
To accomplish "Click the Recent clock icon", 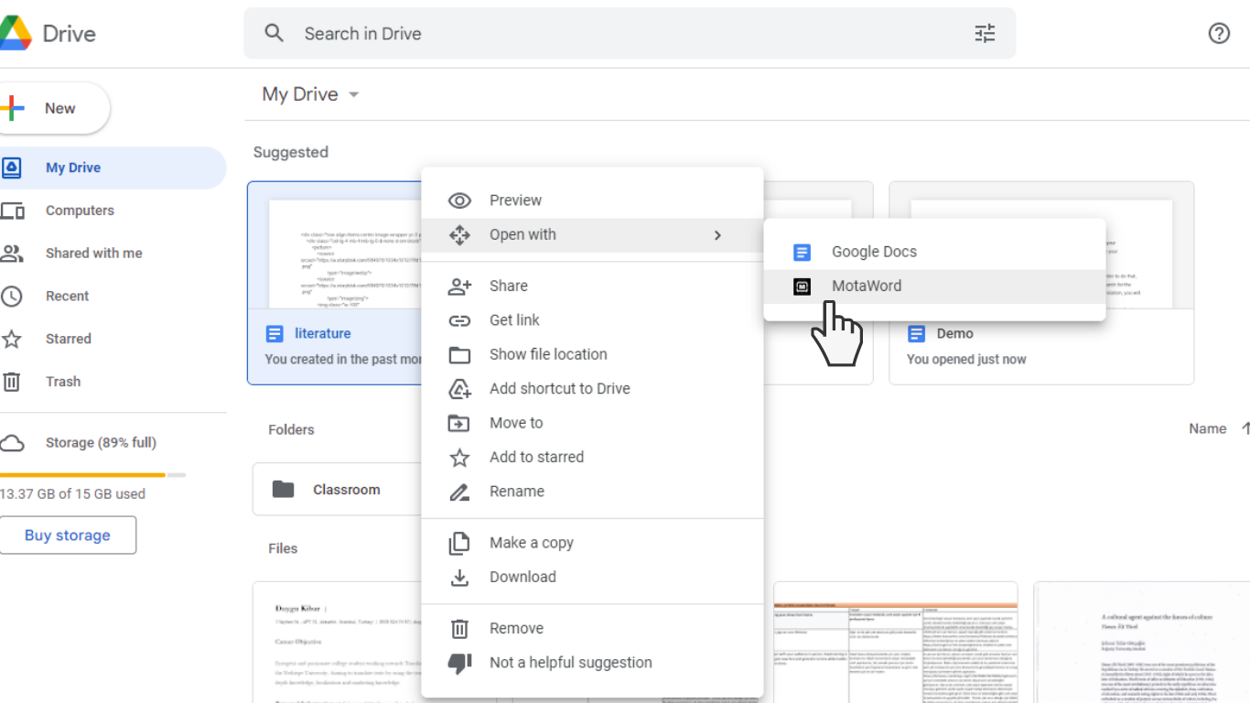I will 11,296.
